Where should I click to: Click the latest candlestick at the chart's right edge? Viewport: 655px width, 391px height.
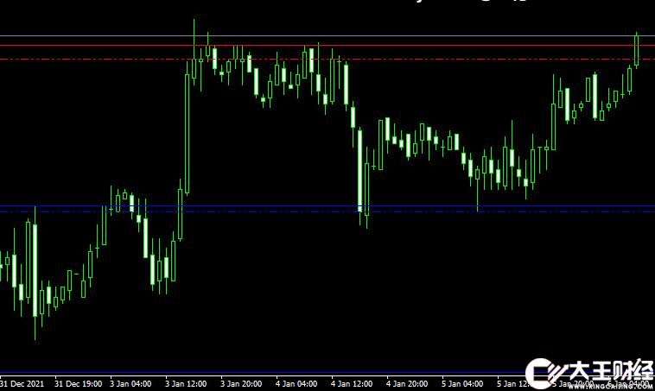point(637,50)
